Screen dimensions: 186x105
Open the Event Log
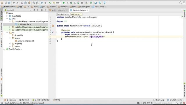tap(158, 100)
